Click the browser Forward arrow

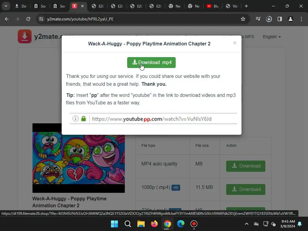[x=17, y=19]
